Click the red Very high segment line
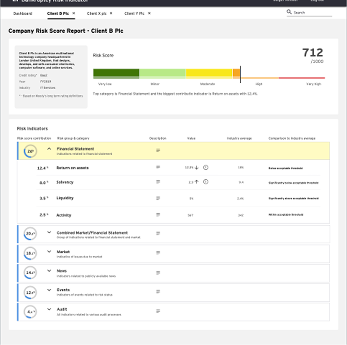This screenshot has height=345, width=347. coord(301,78)
